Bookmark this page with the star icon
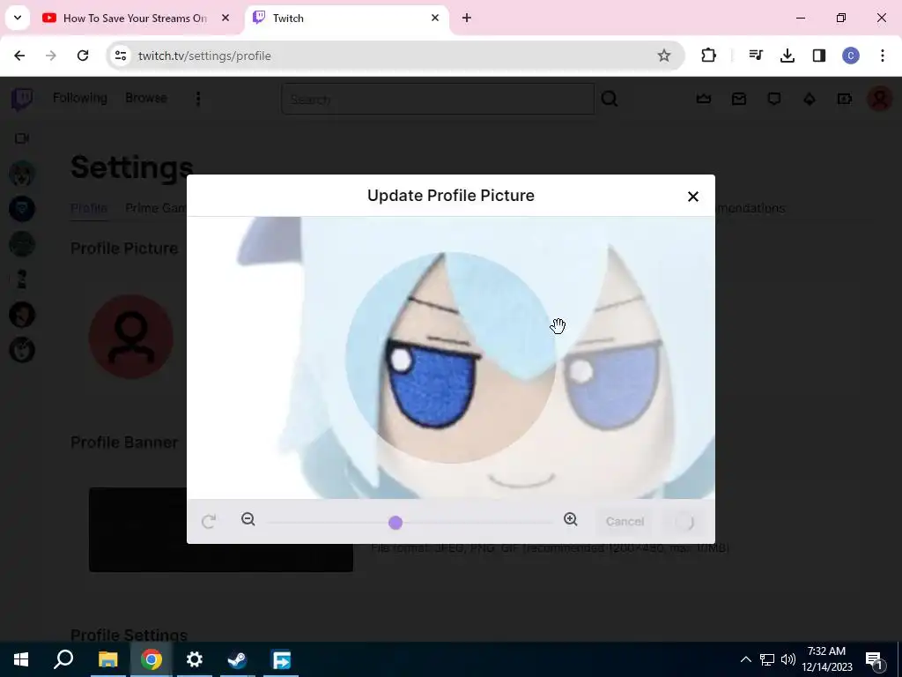 tap(664, 56)
